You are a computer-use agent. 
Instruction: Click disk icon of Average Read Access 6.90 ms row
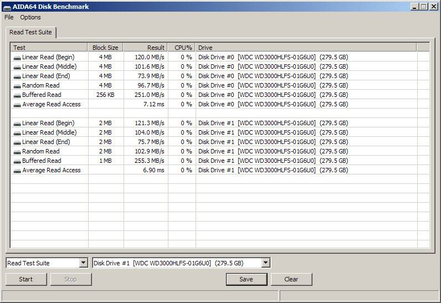click(17, 171)
